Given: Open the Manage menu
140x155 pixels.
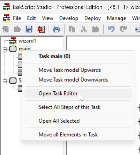Looking at the screenshot, I should [116, 18].
